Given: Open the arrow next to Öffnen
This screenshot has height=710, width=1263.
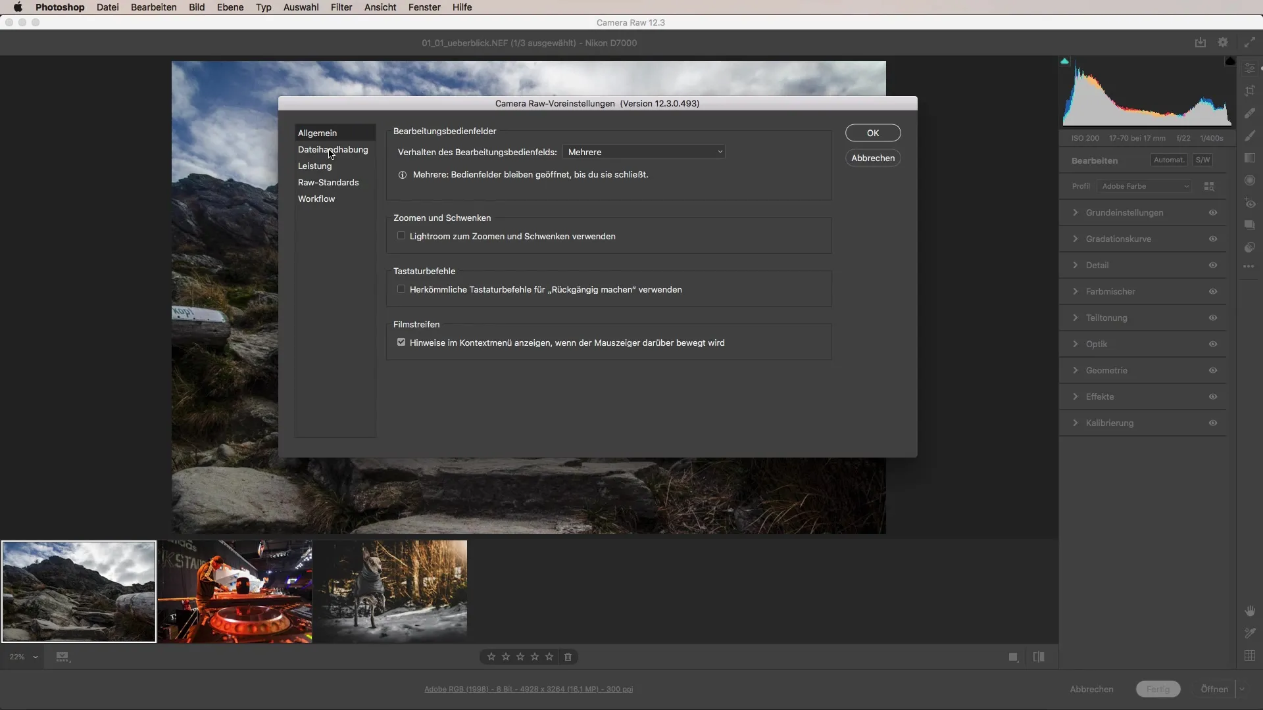Looking at the screenshot, I should (1242, 689).
